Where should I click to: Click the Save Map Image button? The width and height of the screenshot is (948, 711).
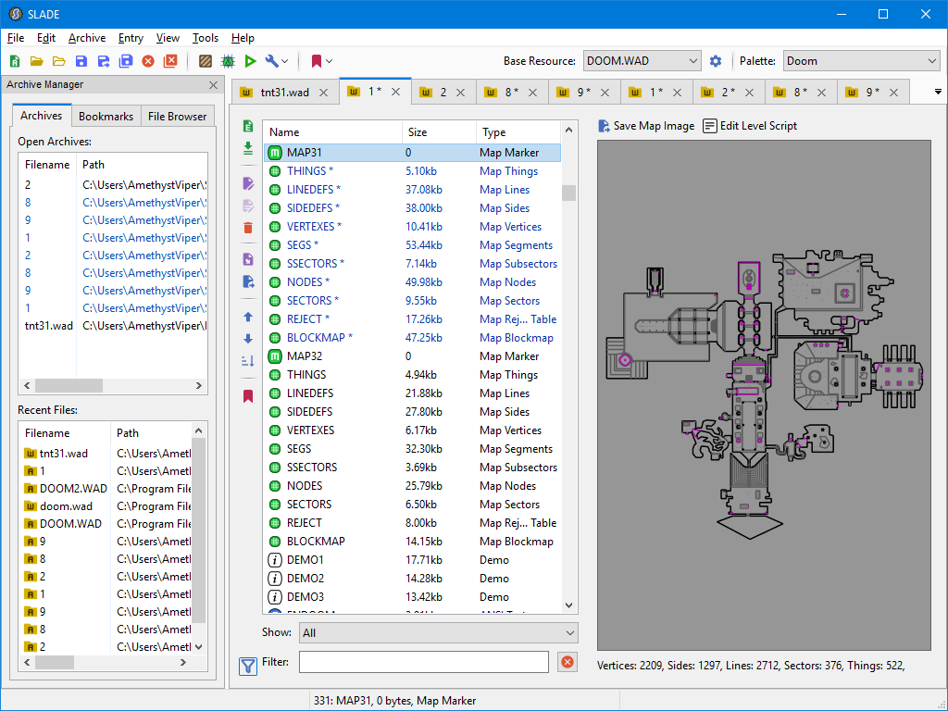(646, 126)
